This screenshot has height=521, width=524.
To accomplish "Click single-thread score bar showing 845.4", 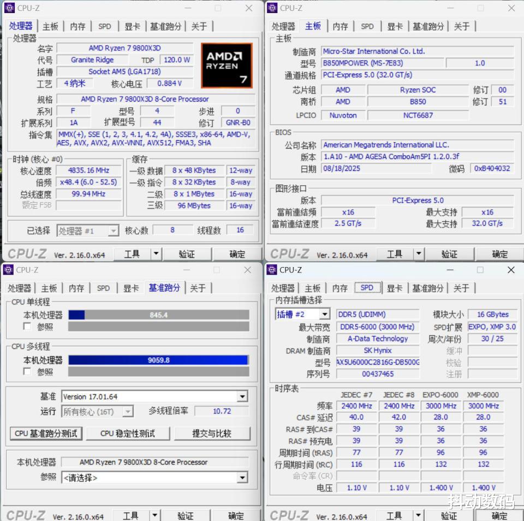I will 159,315.
